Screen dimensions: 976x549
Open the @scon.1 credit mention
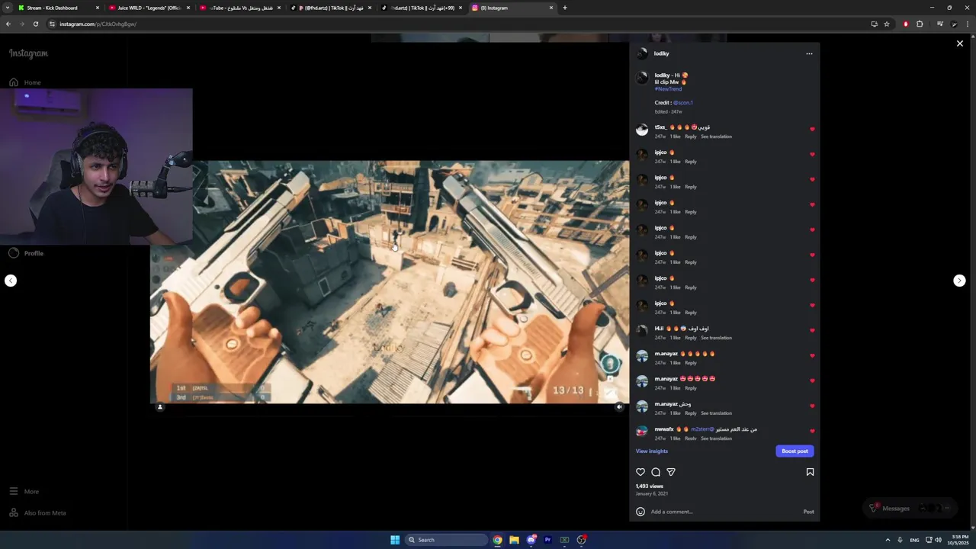pos(683,102)
